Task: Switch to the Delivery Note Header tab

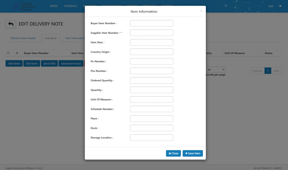Action: click(23, 38)
